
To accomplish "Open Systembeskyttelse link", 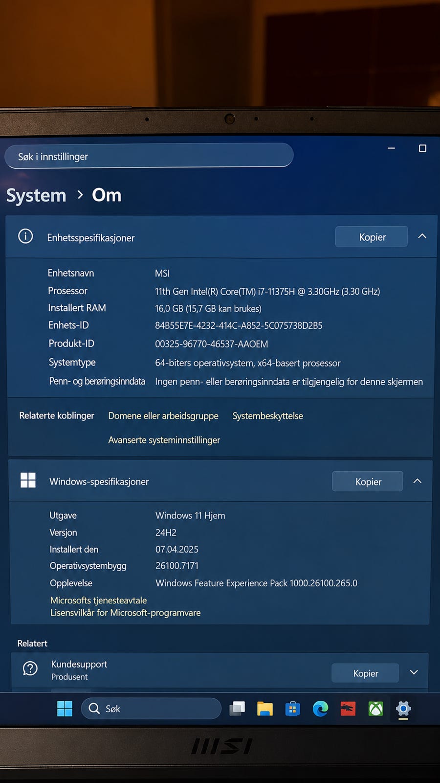I will 267,416.
